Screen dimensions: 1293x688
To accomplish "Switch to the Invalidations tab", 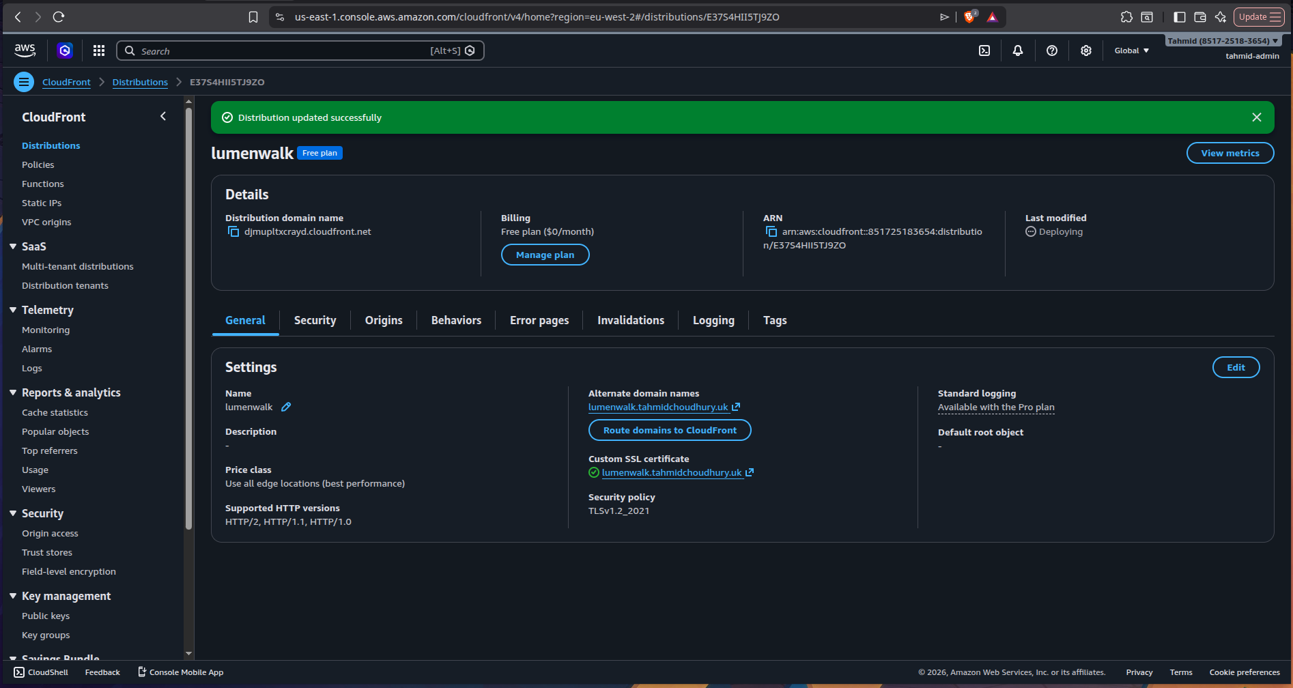I will [631, 321].
